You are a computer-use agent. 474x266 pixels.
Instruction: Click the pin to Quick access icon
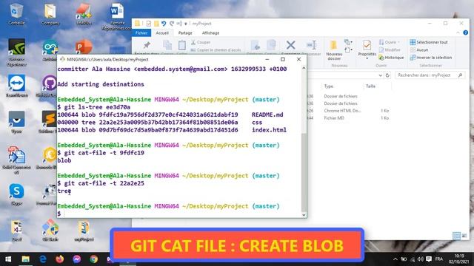pos(147,45)
